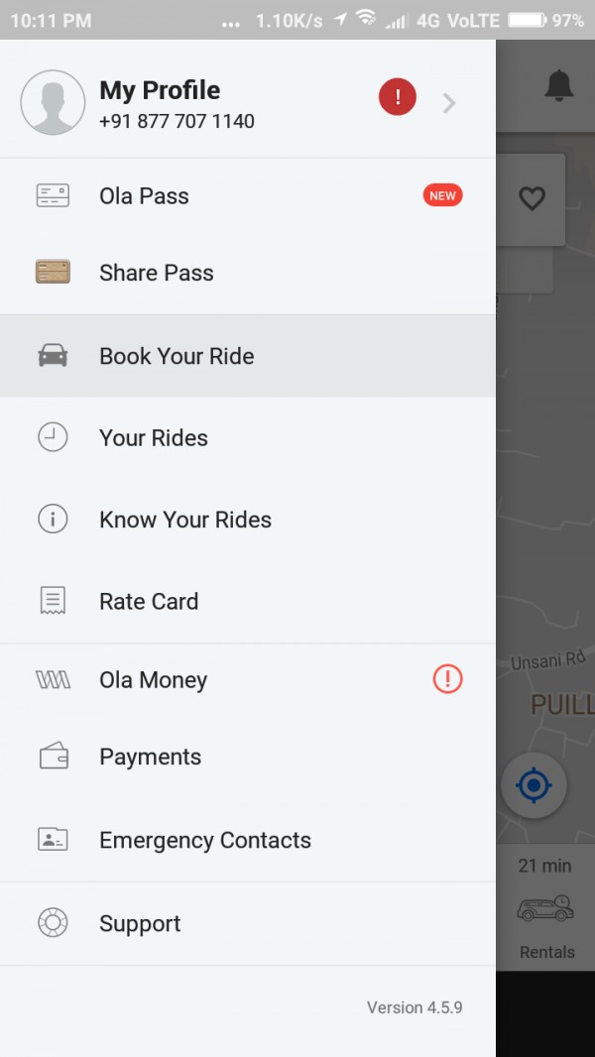Tap the lifebuoy Support icon
This screenshot has width=595, height=1057.
pyautogui.click(x=53, y=923)
